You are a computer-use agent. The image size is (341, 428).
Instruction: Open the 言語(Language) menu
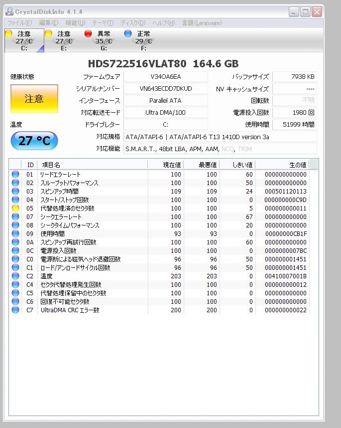202,23
